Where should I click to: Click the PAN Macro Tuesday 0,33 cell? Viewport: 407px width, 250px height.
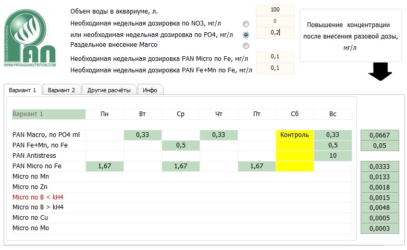[142, 135]
